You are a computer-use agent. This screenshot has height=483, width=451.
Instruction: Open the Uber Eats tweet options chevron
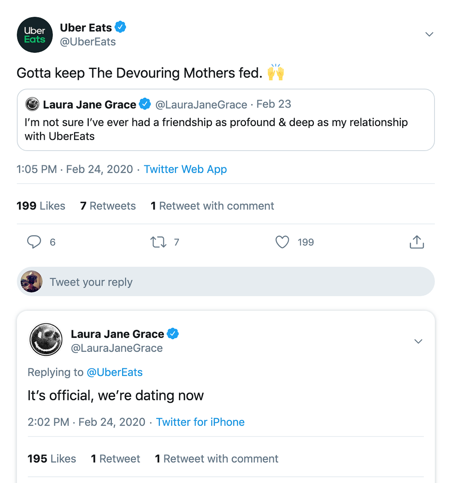click(x=429, y=34)
